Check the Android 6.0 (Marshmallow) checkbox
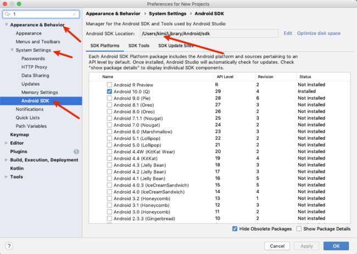The height and width of the screenshot is (254, 357). 109,132
